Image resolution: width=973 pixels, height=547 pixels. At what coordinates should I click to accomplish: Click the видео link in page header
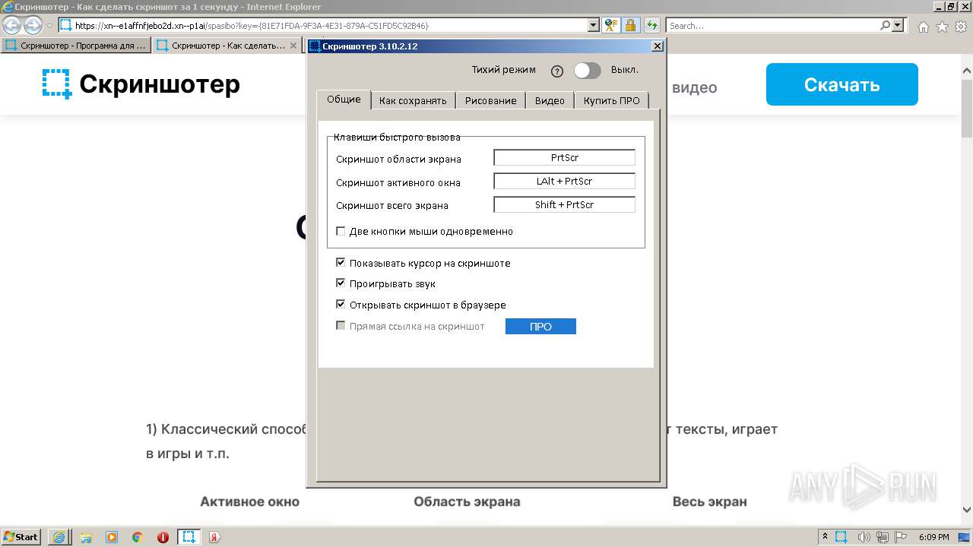(x=694, y=87)
